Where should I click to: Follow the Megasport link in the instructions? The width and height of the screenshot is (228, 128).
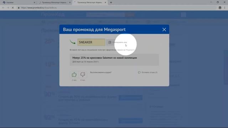click(130, 50)
